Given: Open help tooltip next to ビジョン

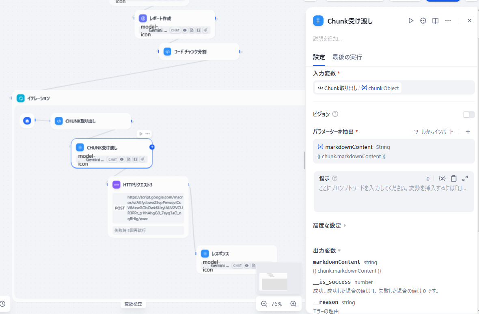Looking at the screenshot, I should click(x=335, y=114).
